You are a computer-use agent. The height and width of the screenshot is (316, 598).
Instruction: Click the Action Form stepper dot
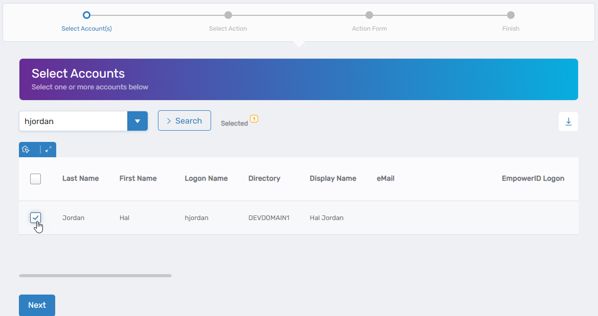point(369,15)
